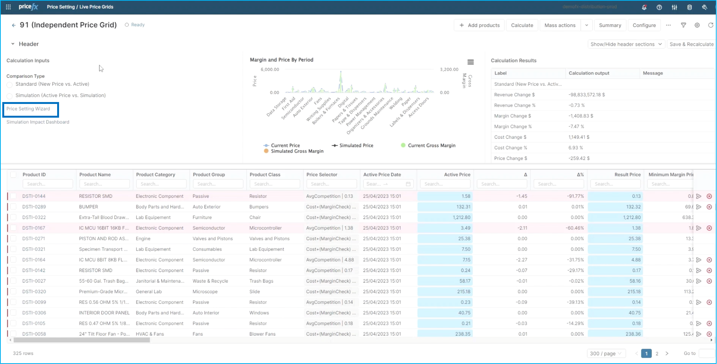This screenshot has height=364, width=717.
Task: Expand the Mass actions dropdown arrow
Action: (587, 25)
